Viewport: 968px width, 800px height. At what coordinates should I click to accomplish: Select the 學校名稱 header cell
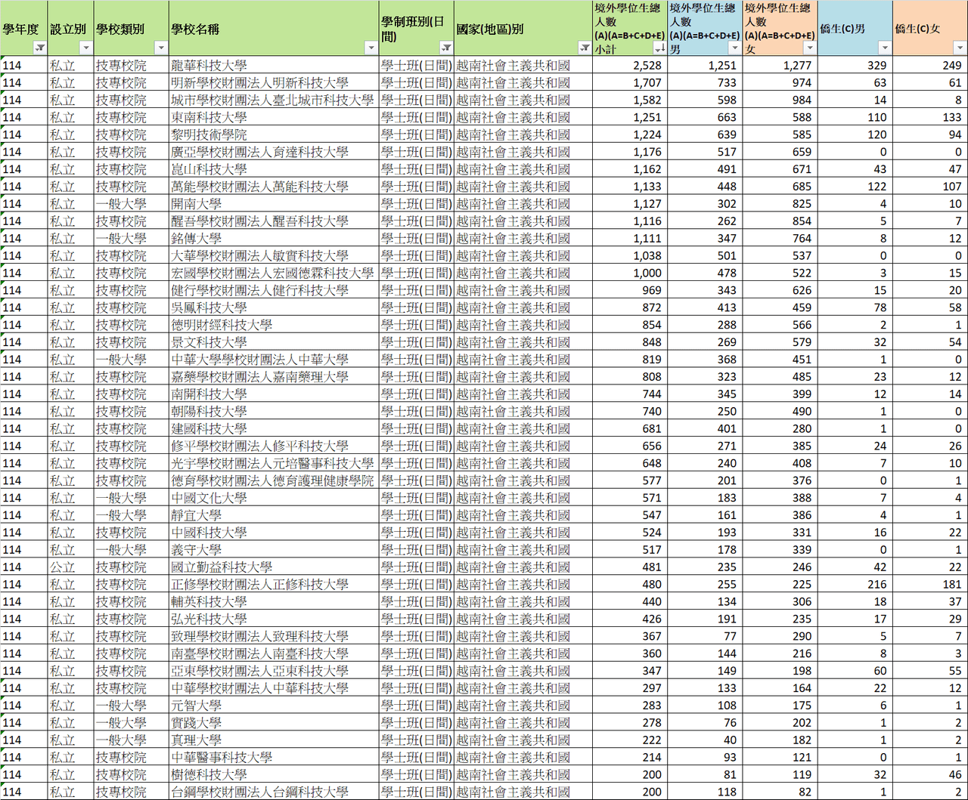tap(274, 29)
